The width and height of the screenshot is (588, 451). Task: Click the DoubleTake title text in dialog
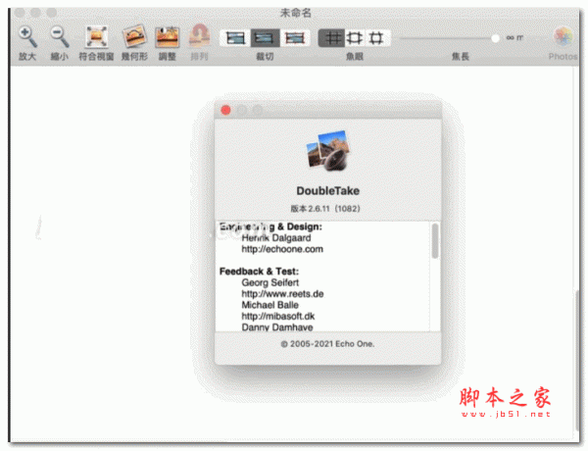[x=328, y=191]
